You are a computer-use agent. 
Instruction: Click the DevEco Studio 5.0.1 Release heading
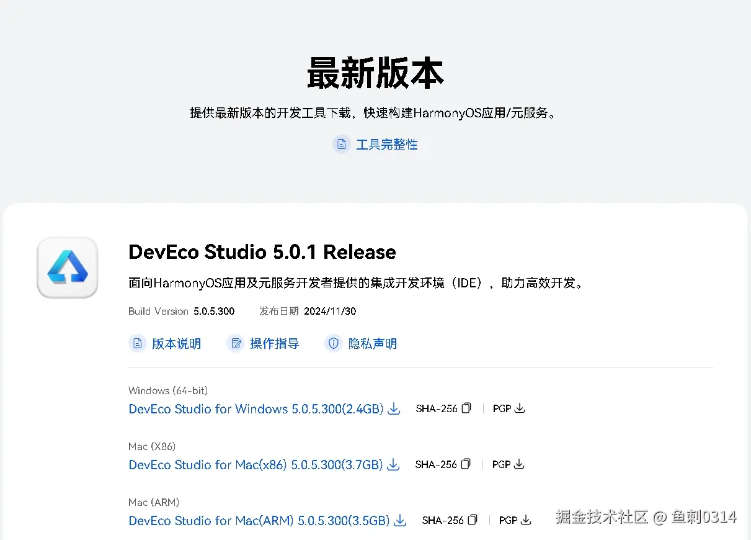262,252
